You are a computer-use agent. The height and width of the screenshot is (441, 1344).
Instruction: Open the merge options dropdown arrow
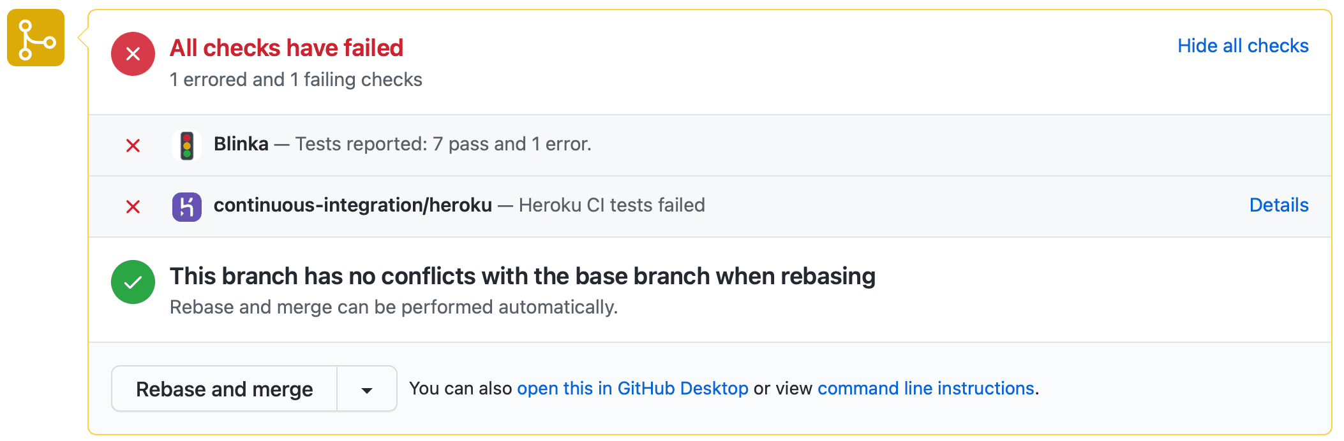366,388
